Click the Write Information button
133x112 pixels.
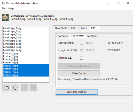(77, 92)
